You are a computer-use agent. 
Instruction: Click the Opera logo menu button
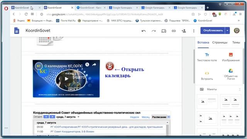[6, 8]
